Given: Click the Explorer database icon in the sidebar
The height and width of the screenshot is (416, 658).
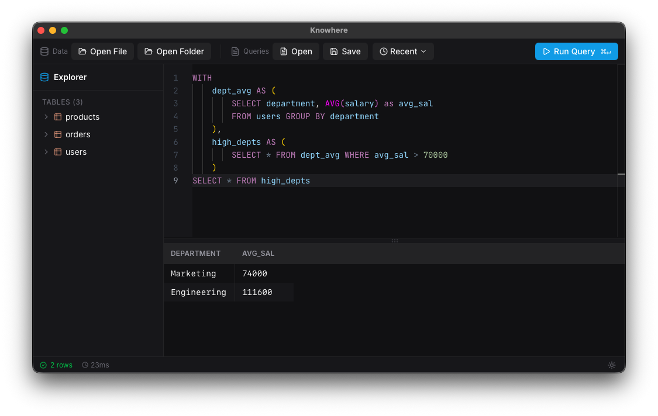Looking at the screenshot, I should point(44,77).
